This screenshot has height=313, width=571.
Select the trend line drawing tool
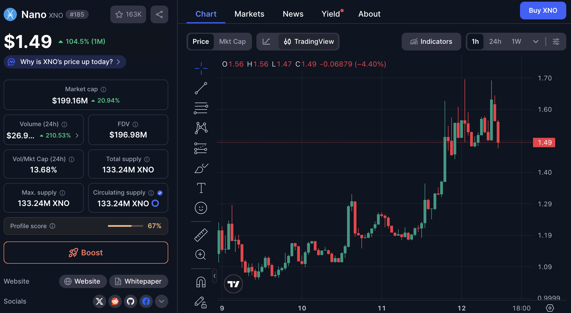coord(201,88)
